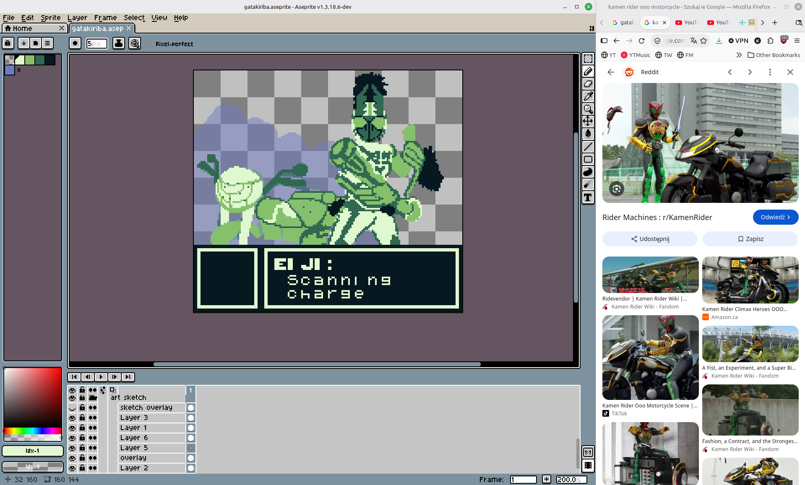The width and height of the screenshot is (805, 485).
Task: Open the palette sort download-arrow button
Action: tap(24, 43)
